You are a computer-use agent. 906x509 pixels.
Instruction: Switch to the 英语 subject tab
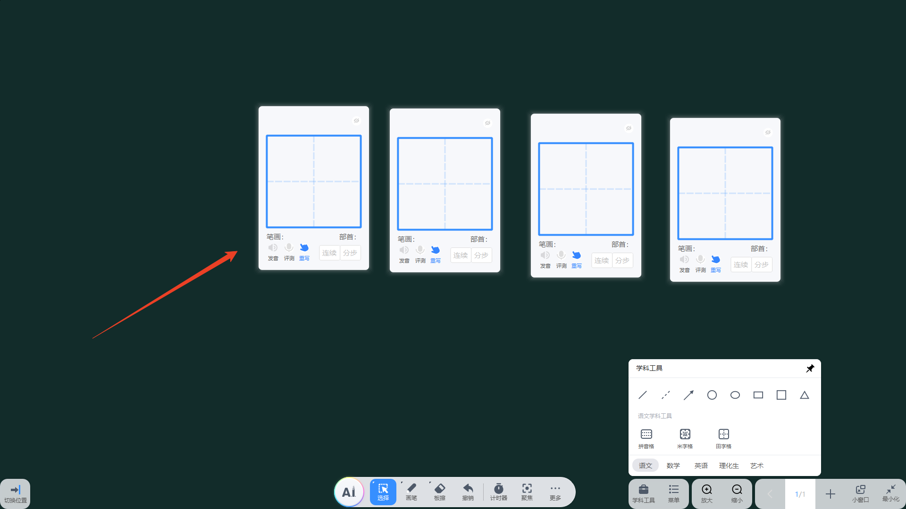701,466
